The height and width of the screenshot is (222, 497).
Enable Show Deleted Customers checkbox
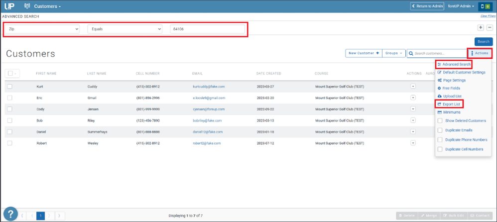(440, 120)
